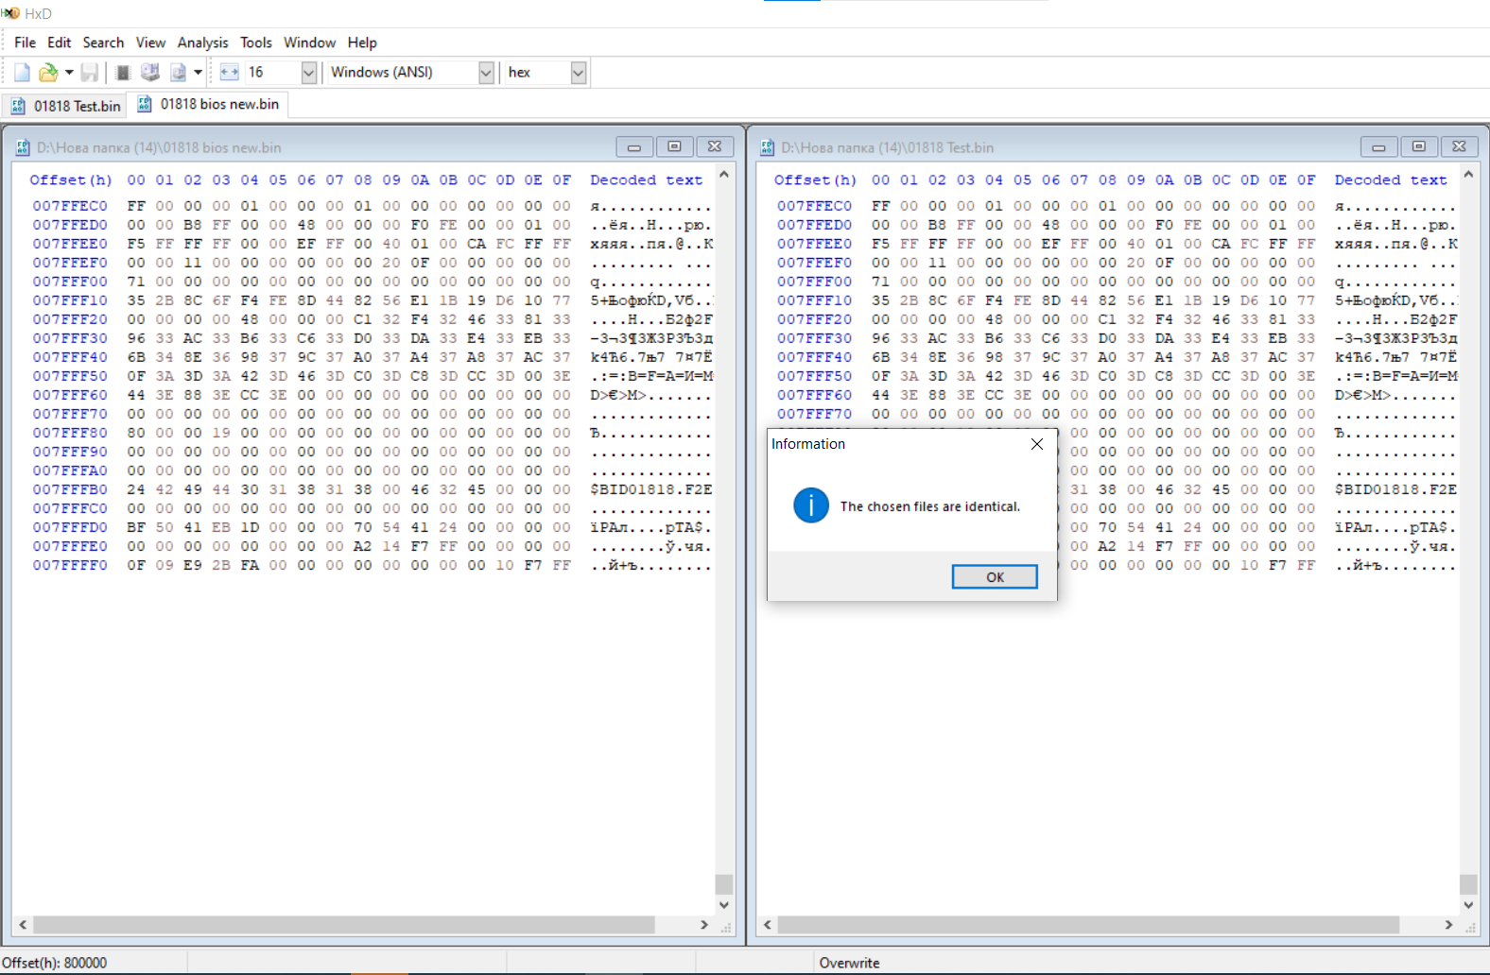Open the Tools menu
Viewport: 1490px width, 975px height.
[255, 43]
